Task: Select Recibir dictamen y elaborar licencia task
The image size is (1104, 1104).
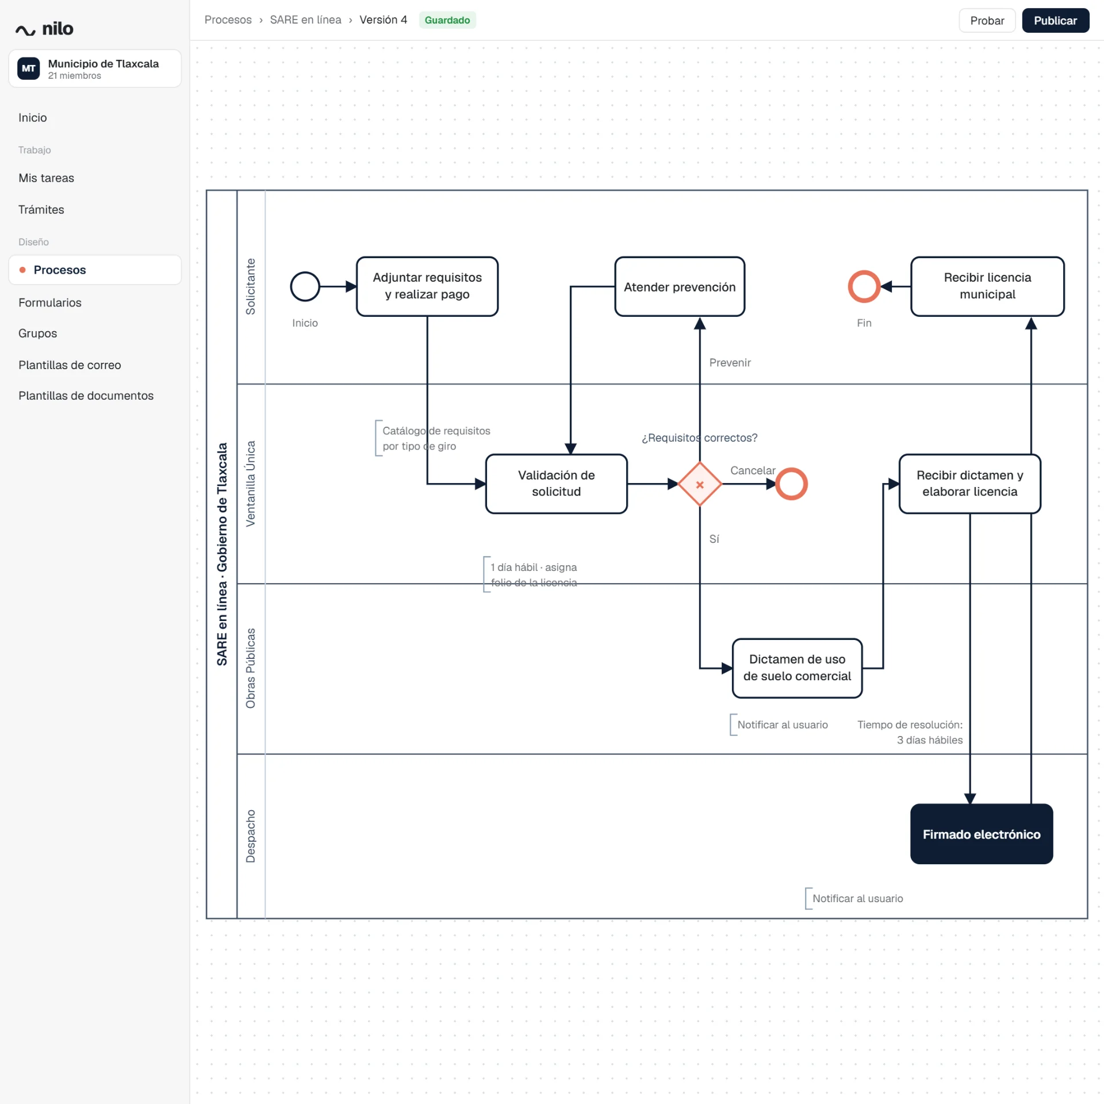Action: click(x=969, y=484)
